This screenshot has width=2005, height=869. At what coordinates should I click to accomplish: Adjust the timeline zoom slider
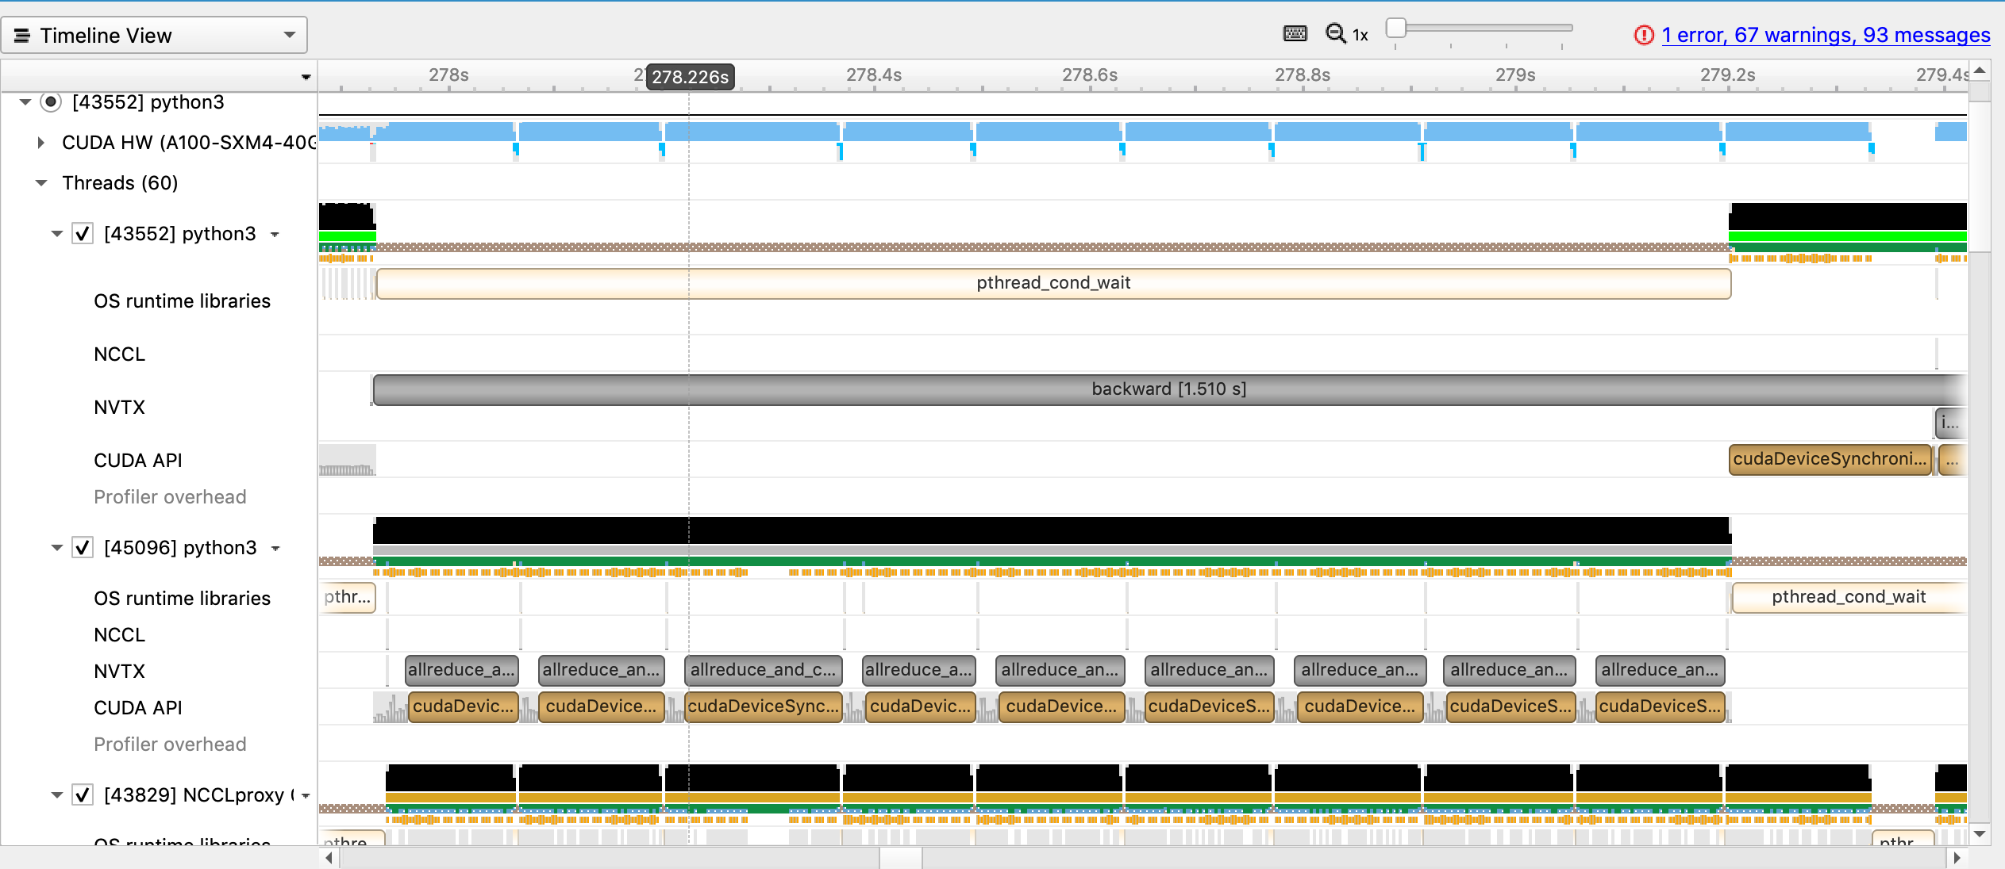click(x=1396, y=27)
